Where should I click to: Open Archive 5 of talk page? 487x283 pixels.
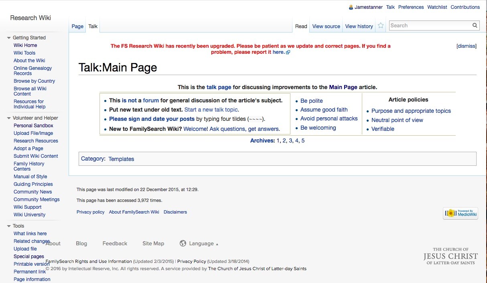tap(303, 140)
